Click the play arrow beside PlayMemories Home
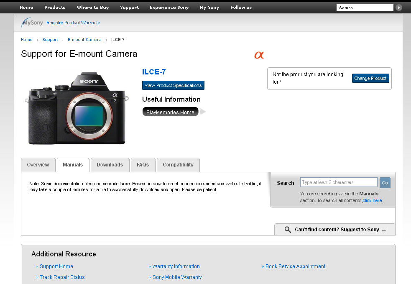 (203, 112)
